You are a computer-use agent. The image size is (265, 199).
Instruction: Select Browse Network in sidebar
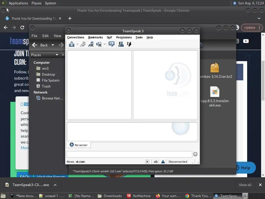tap(50, 98)
